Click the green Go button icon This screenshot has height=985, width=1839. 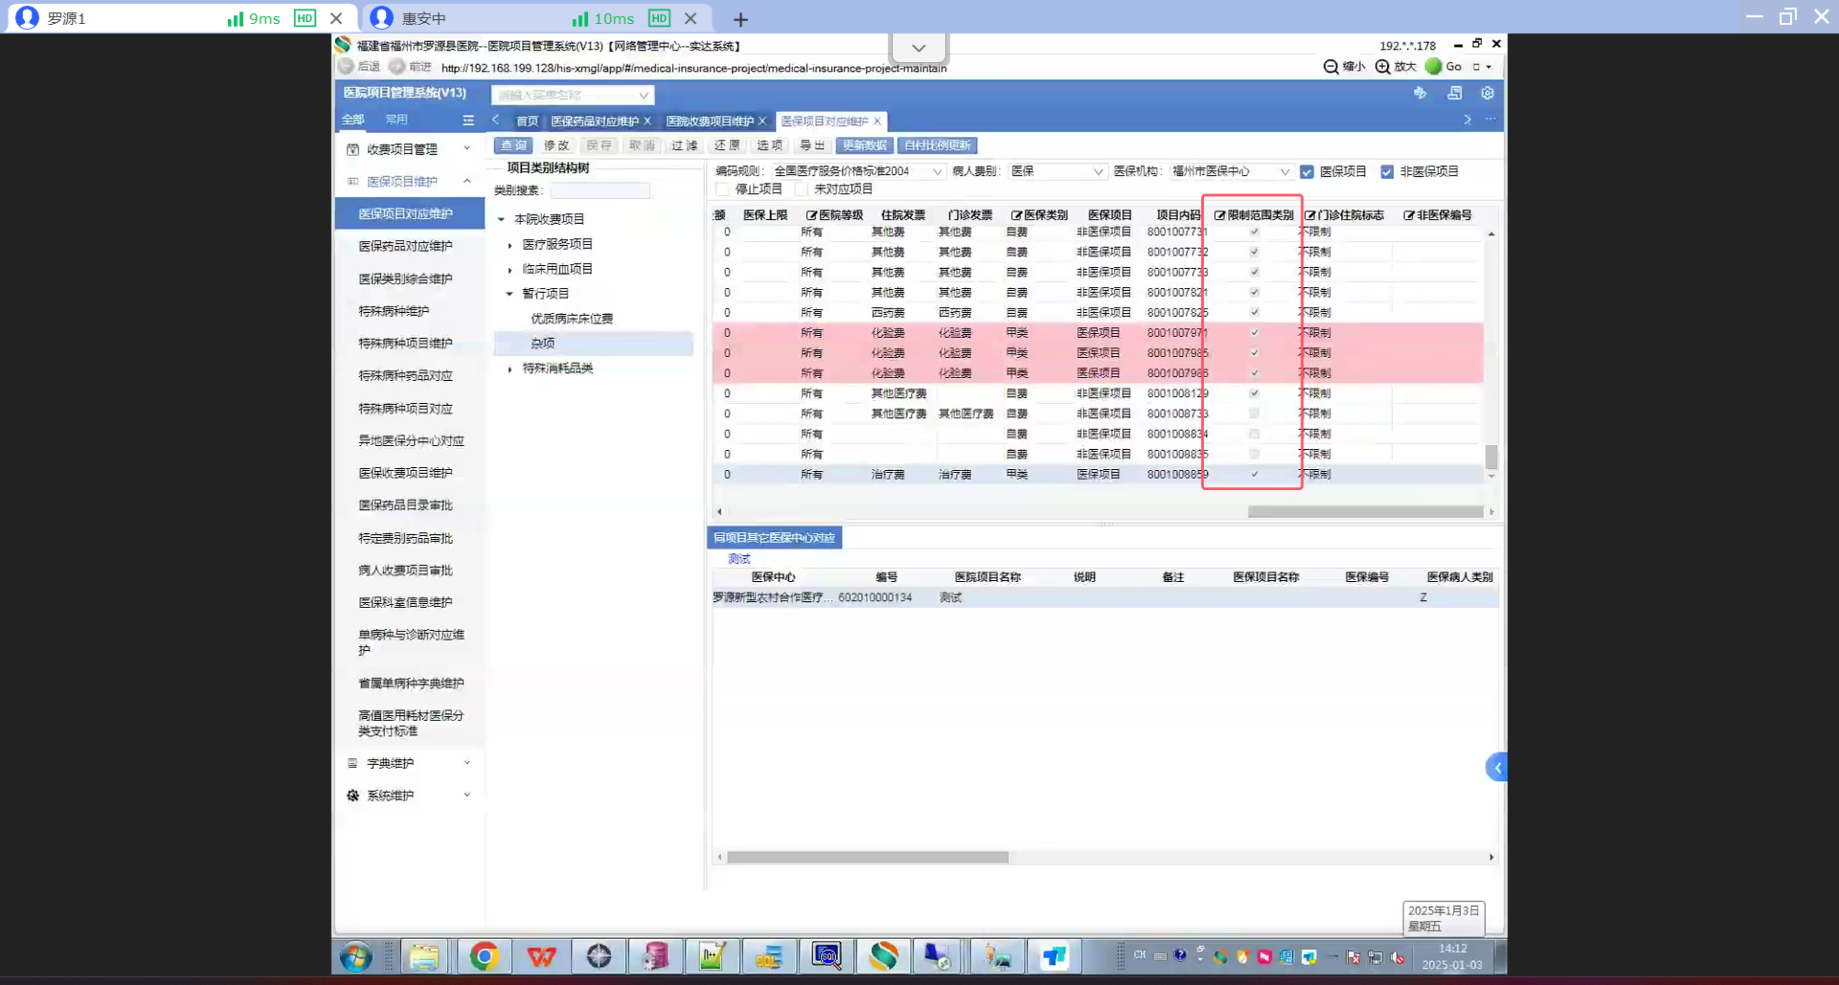pyautogui.click(x=1434, y=66)
